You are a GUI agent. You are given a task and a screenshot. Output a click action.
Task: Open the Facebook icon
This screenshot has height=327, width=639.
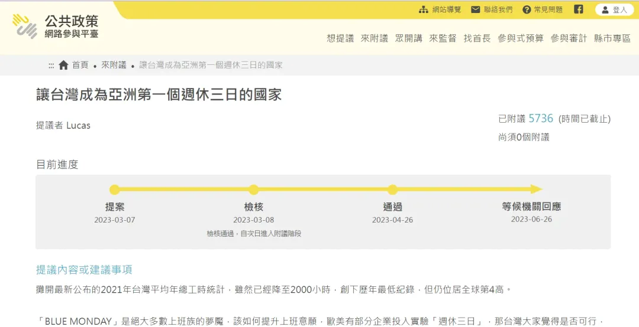tap(579, 9)
